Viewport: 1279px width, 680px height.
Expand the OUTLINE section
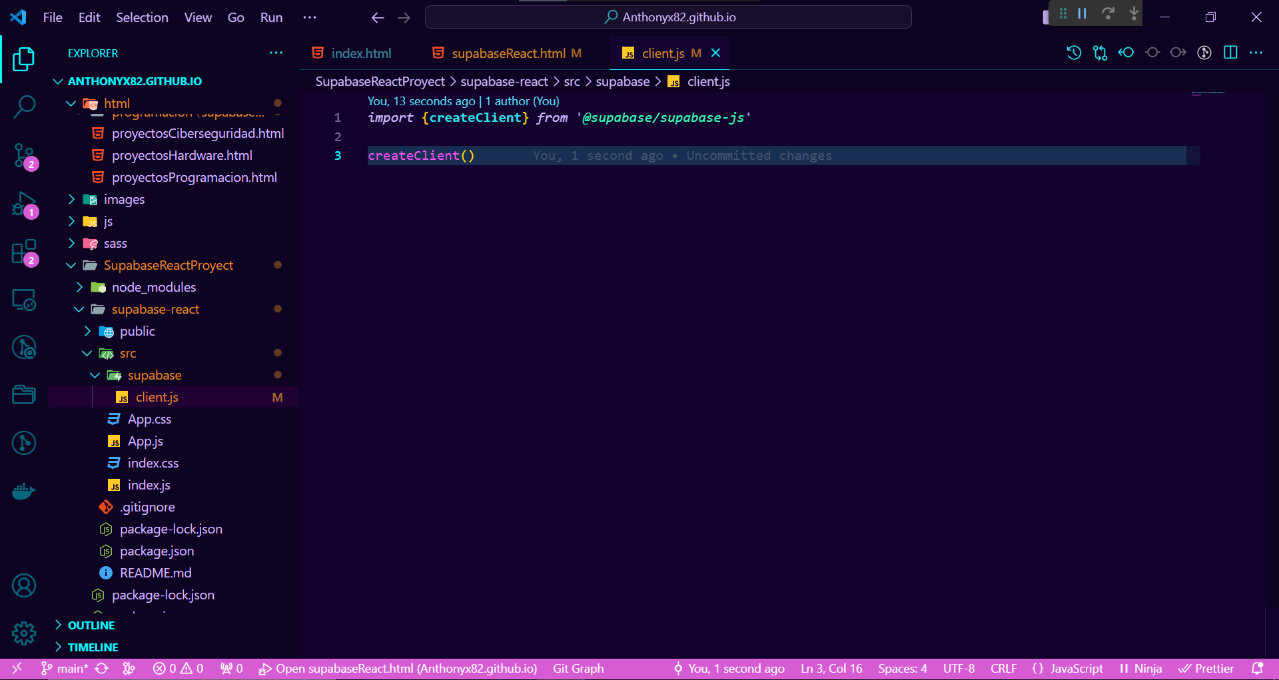click(91, 625)
